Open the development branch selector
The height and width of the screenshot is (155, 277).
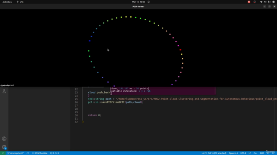pyautogui.click(x=16, y=153)
